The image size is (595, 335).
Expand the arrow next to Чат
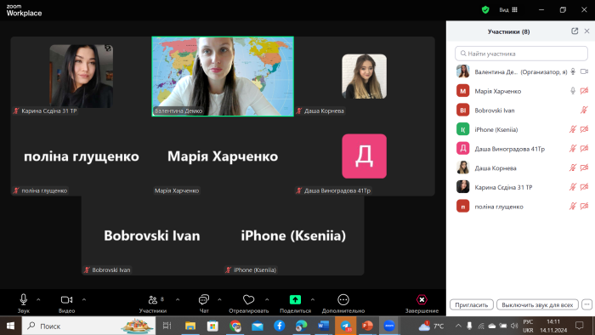219,299
